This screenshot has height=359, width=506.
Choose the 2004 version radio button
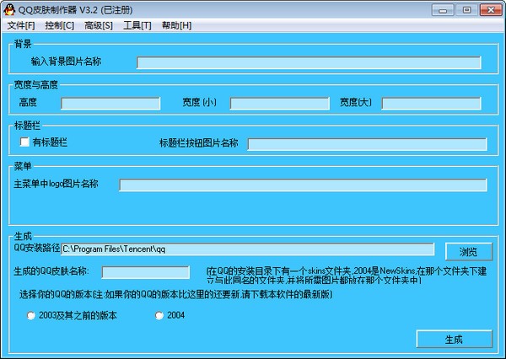(159, 316)
